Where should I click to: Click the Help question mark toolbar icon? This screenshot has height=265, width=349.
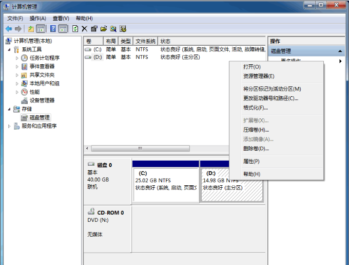point(53,29)
